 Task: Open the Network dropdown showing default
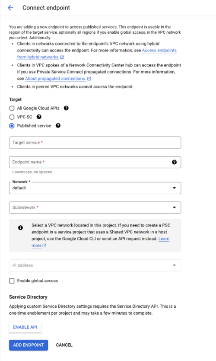(x=95, y=188)
